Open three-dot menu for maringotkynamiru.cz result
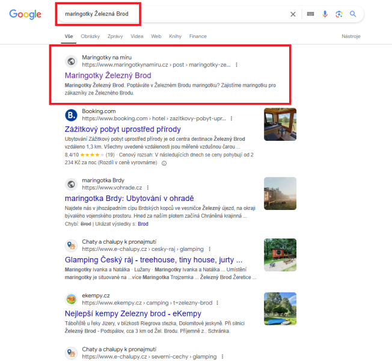Image resolution: width=392 pixels, height=361 pixels. [236, 65]
